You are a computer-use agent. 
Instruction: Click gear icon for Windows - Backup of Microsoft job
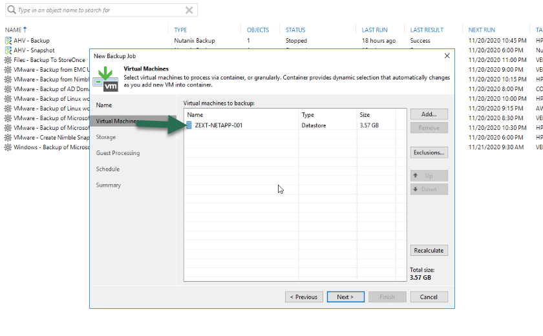(x=8, y=147)
